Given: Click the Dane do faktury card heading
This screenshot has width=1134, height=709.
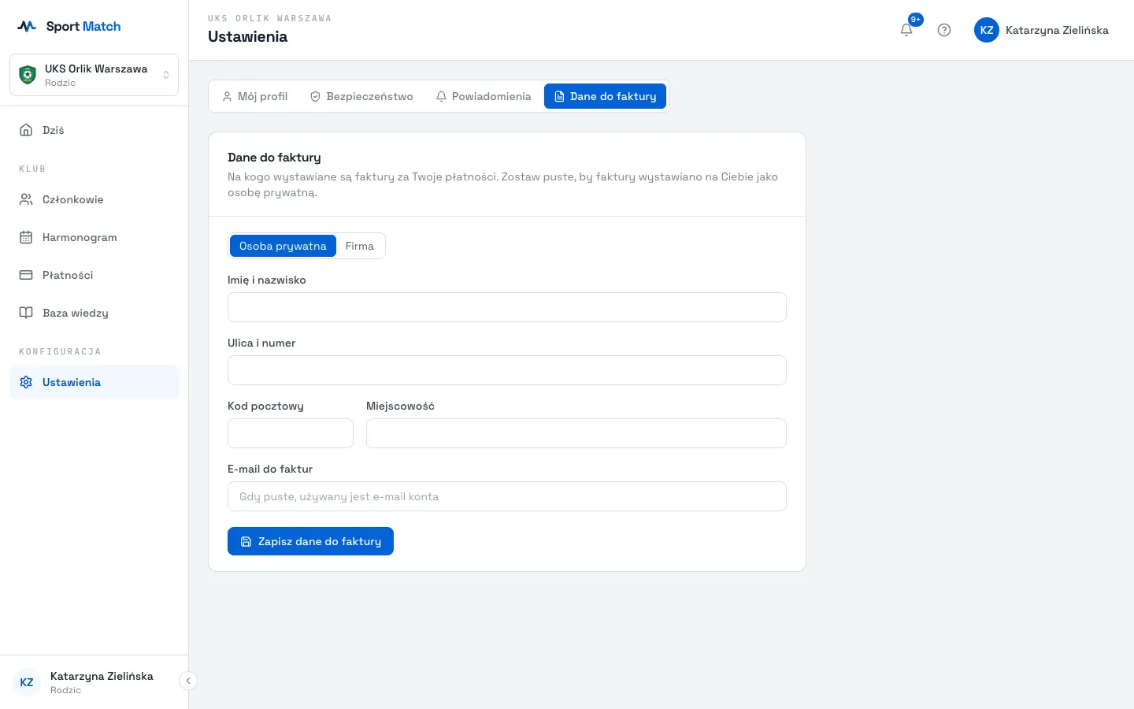Looking at the screenshot, I should (274, 158).
